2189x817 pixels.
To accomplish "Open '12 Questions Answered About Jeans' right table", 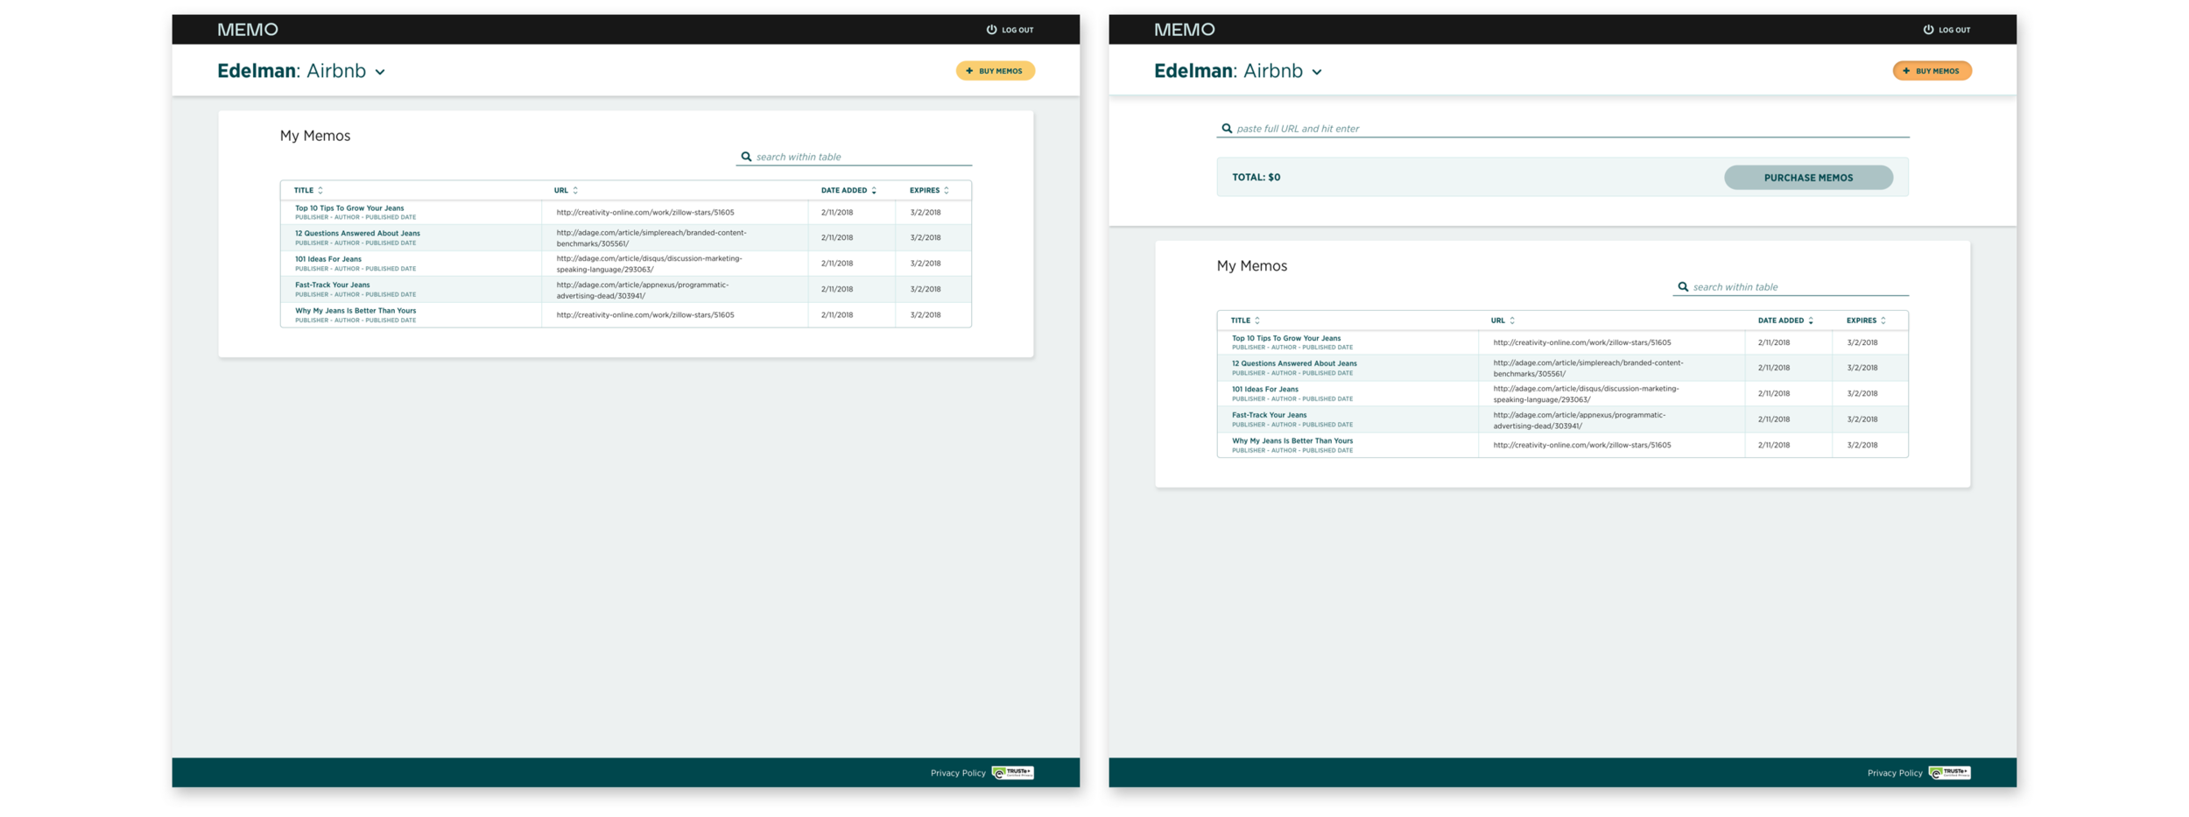I will tap(1294, 363).
